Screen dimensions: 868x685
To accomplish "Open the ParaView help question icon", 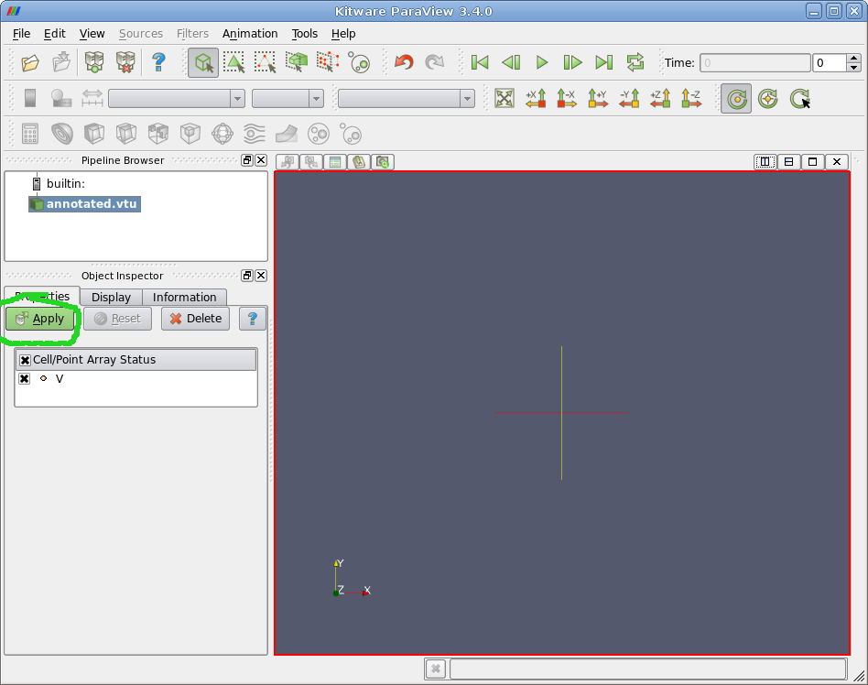I will 158,62.
